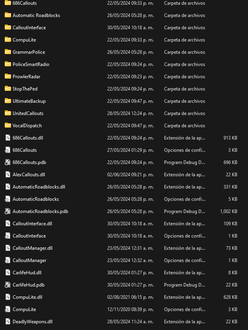Click the AlexCallouts.dll file icon
This screenshot has height=330, width=248.
(8, 174)
